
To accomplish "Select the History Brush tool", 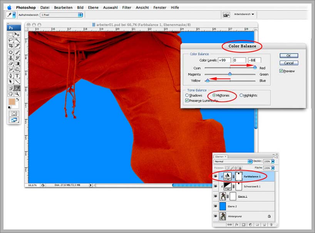I will pyautogui.click(x=17, y=58).
